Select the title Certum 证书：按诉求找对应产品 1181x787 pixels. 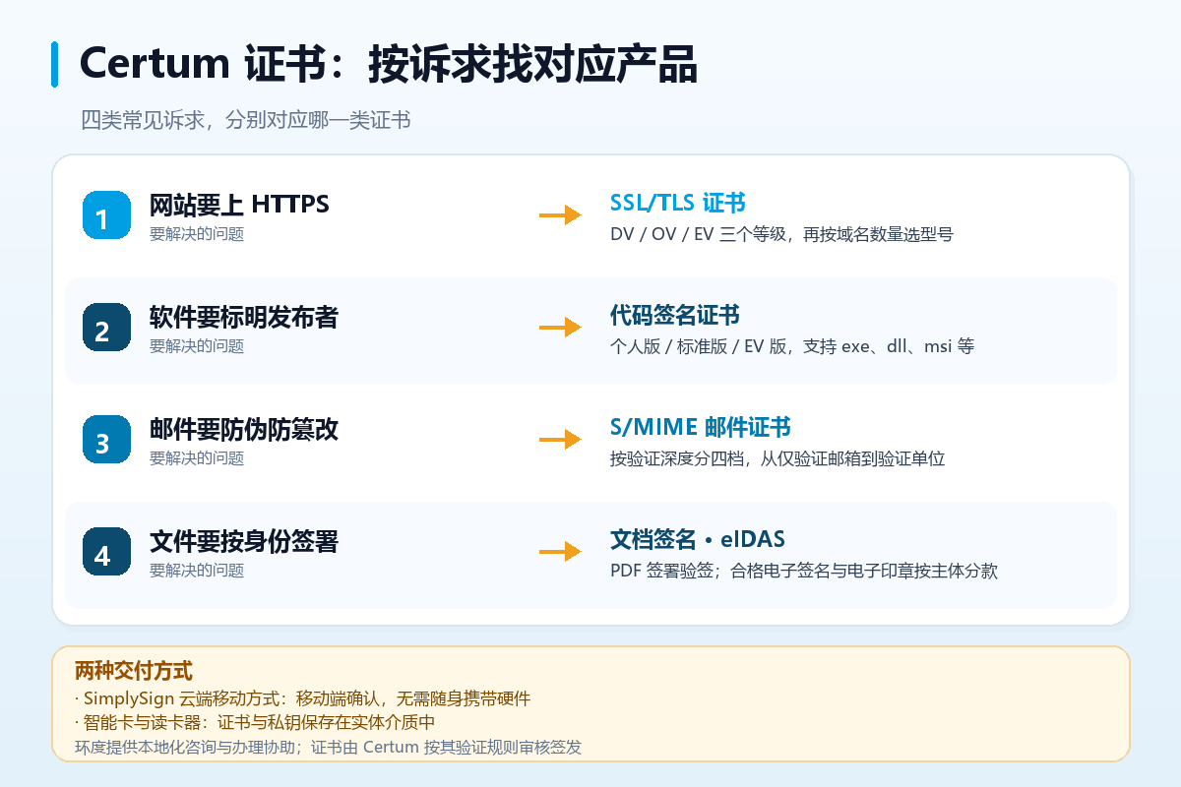(388, 65)
